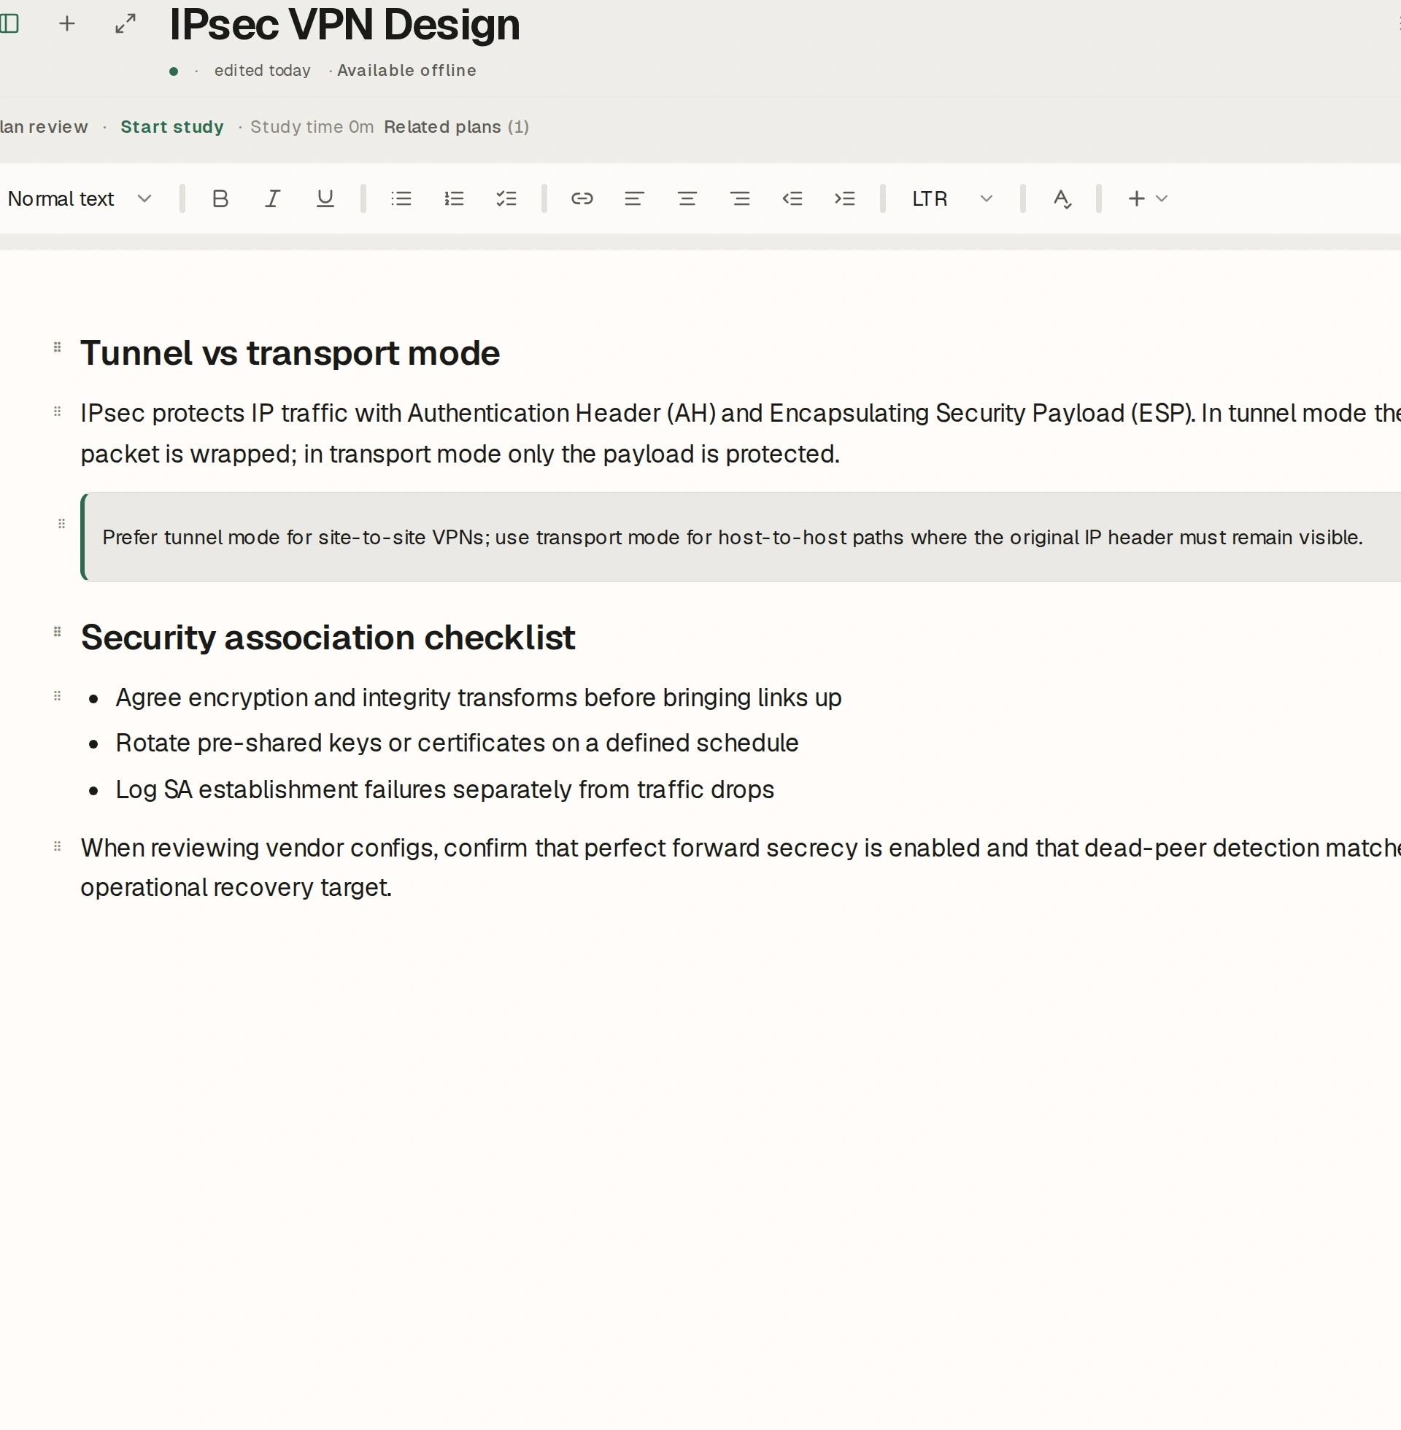Decrease indent (outdent icon)
This screenshot has width=1401, height=1430.
[792, 198]
